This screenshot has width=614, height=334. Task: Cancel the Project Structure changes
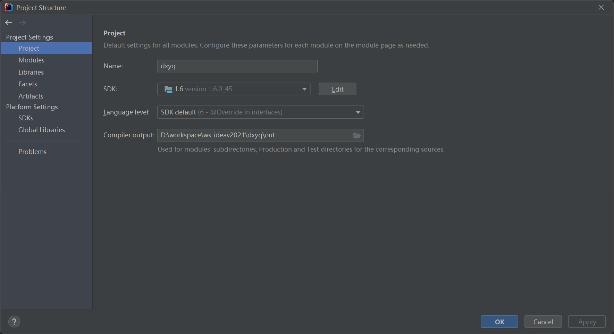pos(543,322)
